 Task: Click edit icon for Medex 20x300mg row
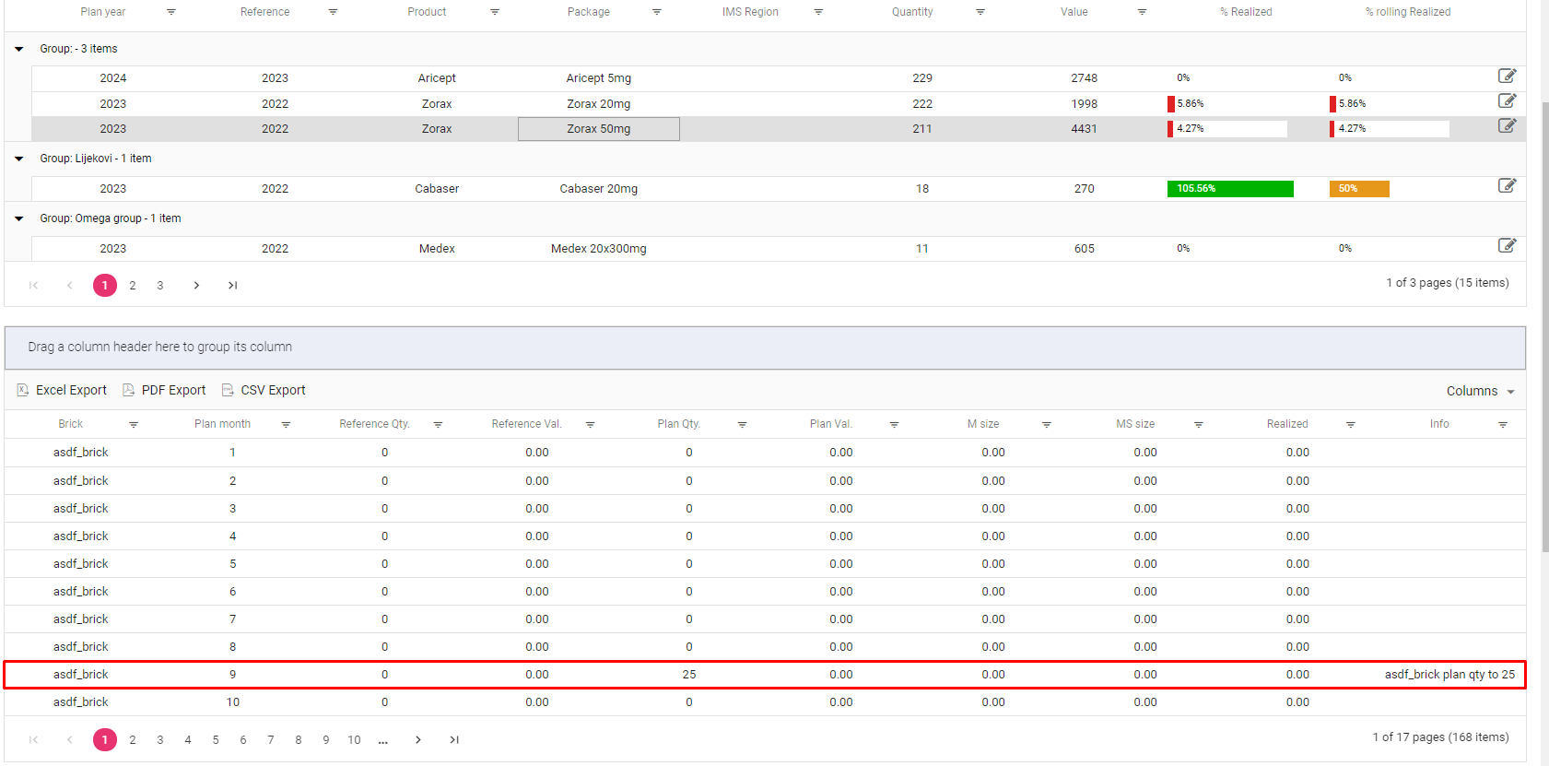(1507, 246)
